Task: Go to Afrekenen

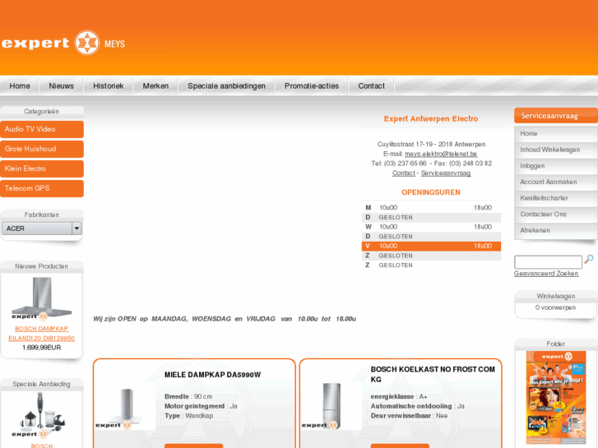Action: pyautogui.click(x=556, y=231)
